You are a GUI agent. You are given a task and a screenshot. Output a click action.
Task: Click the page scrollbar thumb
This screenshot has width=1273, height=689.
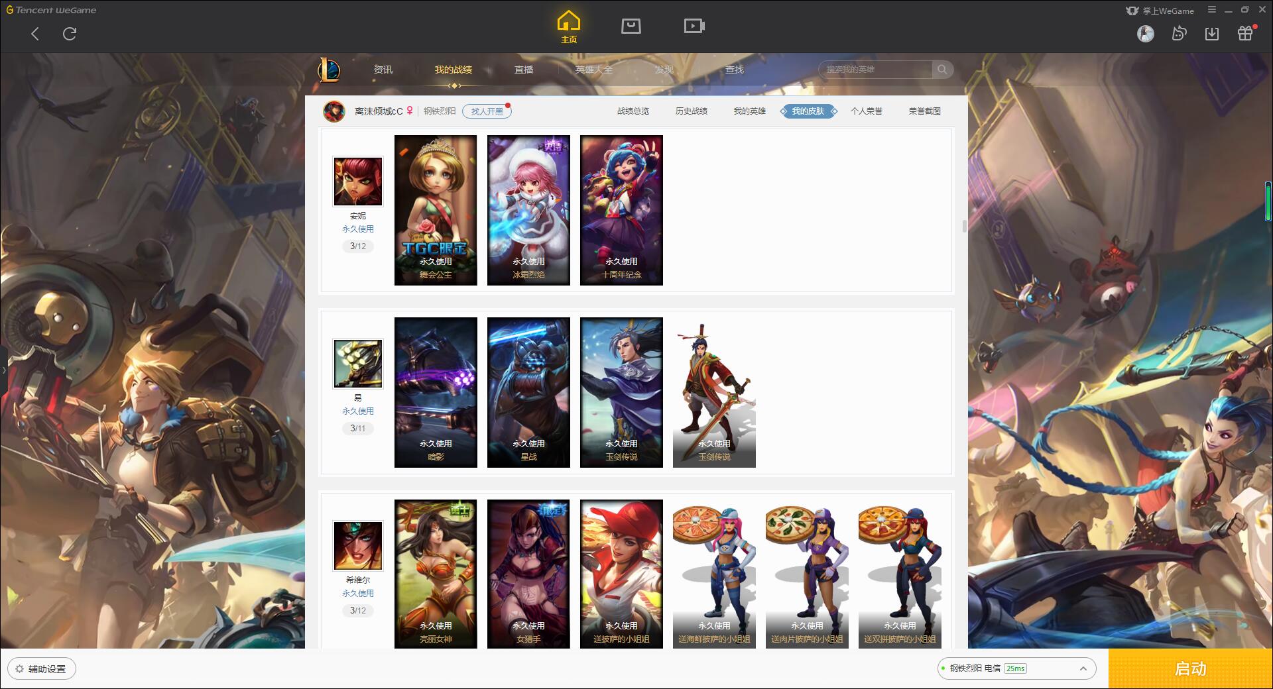coord(964,226)
